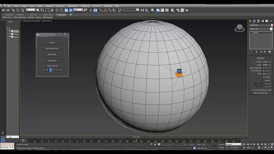Click the Use Pivot Point Center icon
This screenshot has height=154, width=274.
pos(86,10)
